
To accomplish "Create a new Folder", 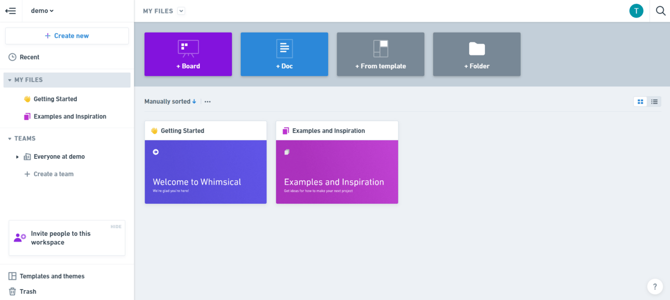I will tap(477, 54).
